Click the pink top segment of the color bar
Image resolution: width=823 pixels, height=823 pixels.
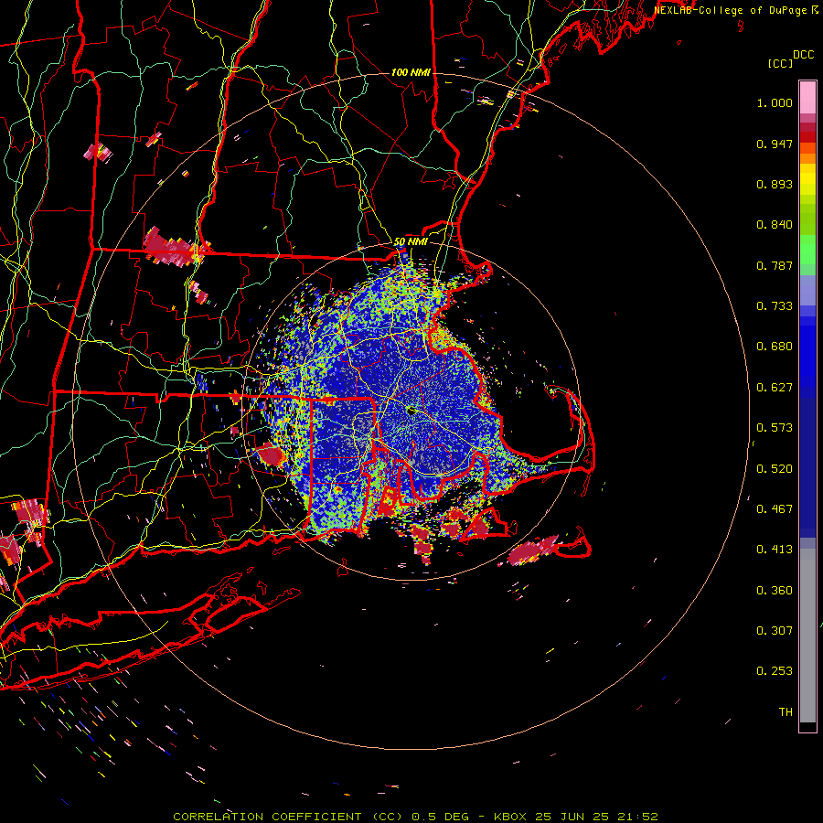(807, 98)
